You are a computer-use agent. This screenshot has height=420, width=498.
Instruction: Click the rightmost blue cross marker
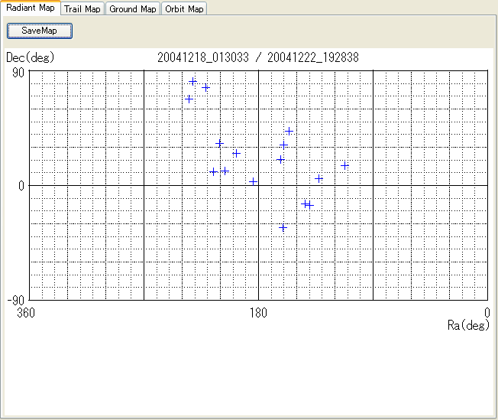click(x=344, y=165)
